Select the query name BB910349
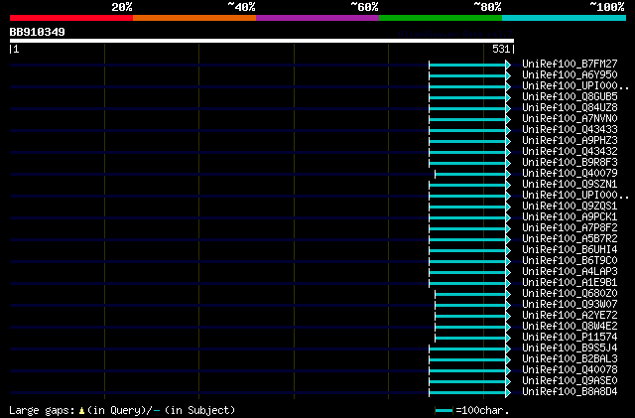635x418 pixels. tap(38, 32)
